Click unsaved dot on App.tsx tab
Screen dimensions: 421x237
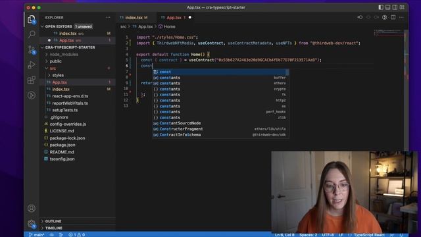point(190,18)
